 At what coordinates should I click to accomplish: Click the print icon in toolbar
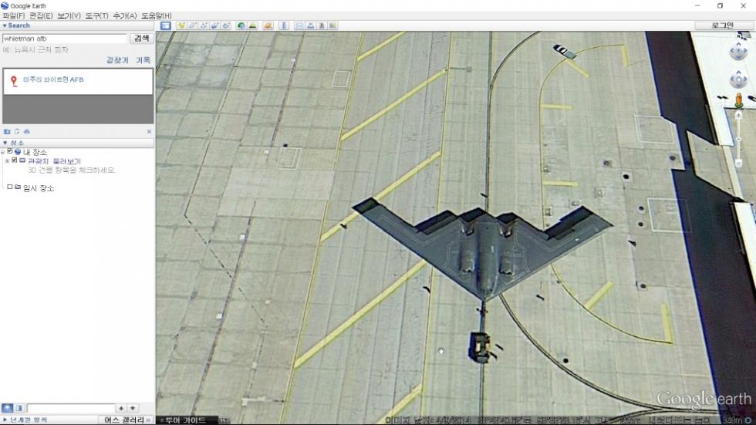[310, 25]
